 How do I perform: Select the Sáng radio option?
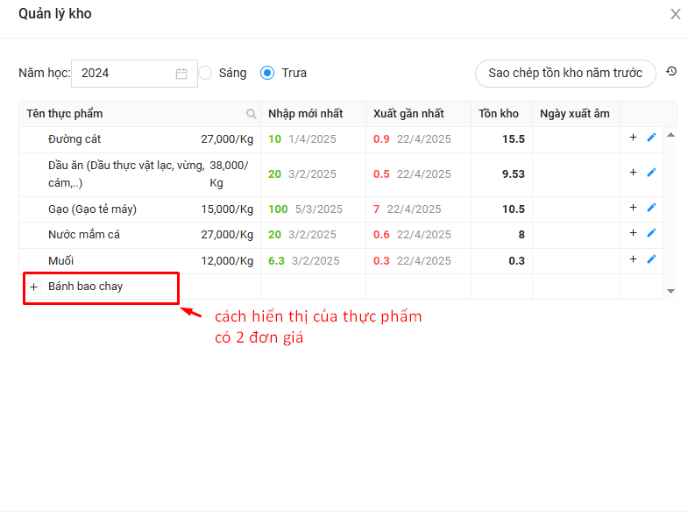point(206,73)
